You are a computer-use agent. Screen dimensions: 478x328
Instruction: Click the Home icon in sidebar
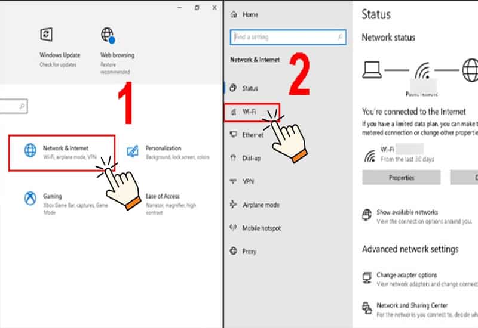tap(234, 14)
